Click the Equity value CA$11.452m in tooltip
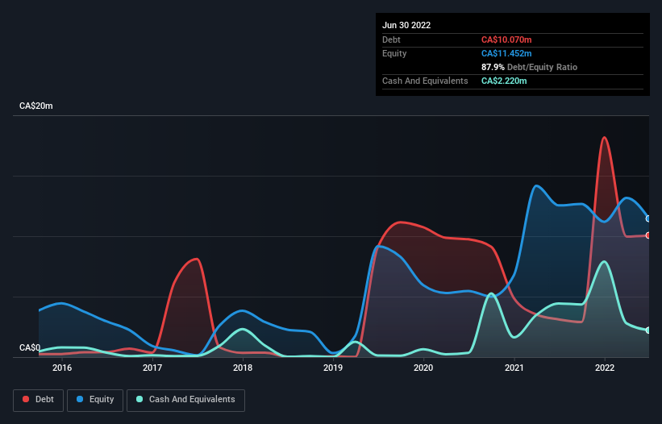The image size is (662, 424). click(x=506, y=53)
